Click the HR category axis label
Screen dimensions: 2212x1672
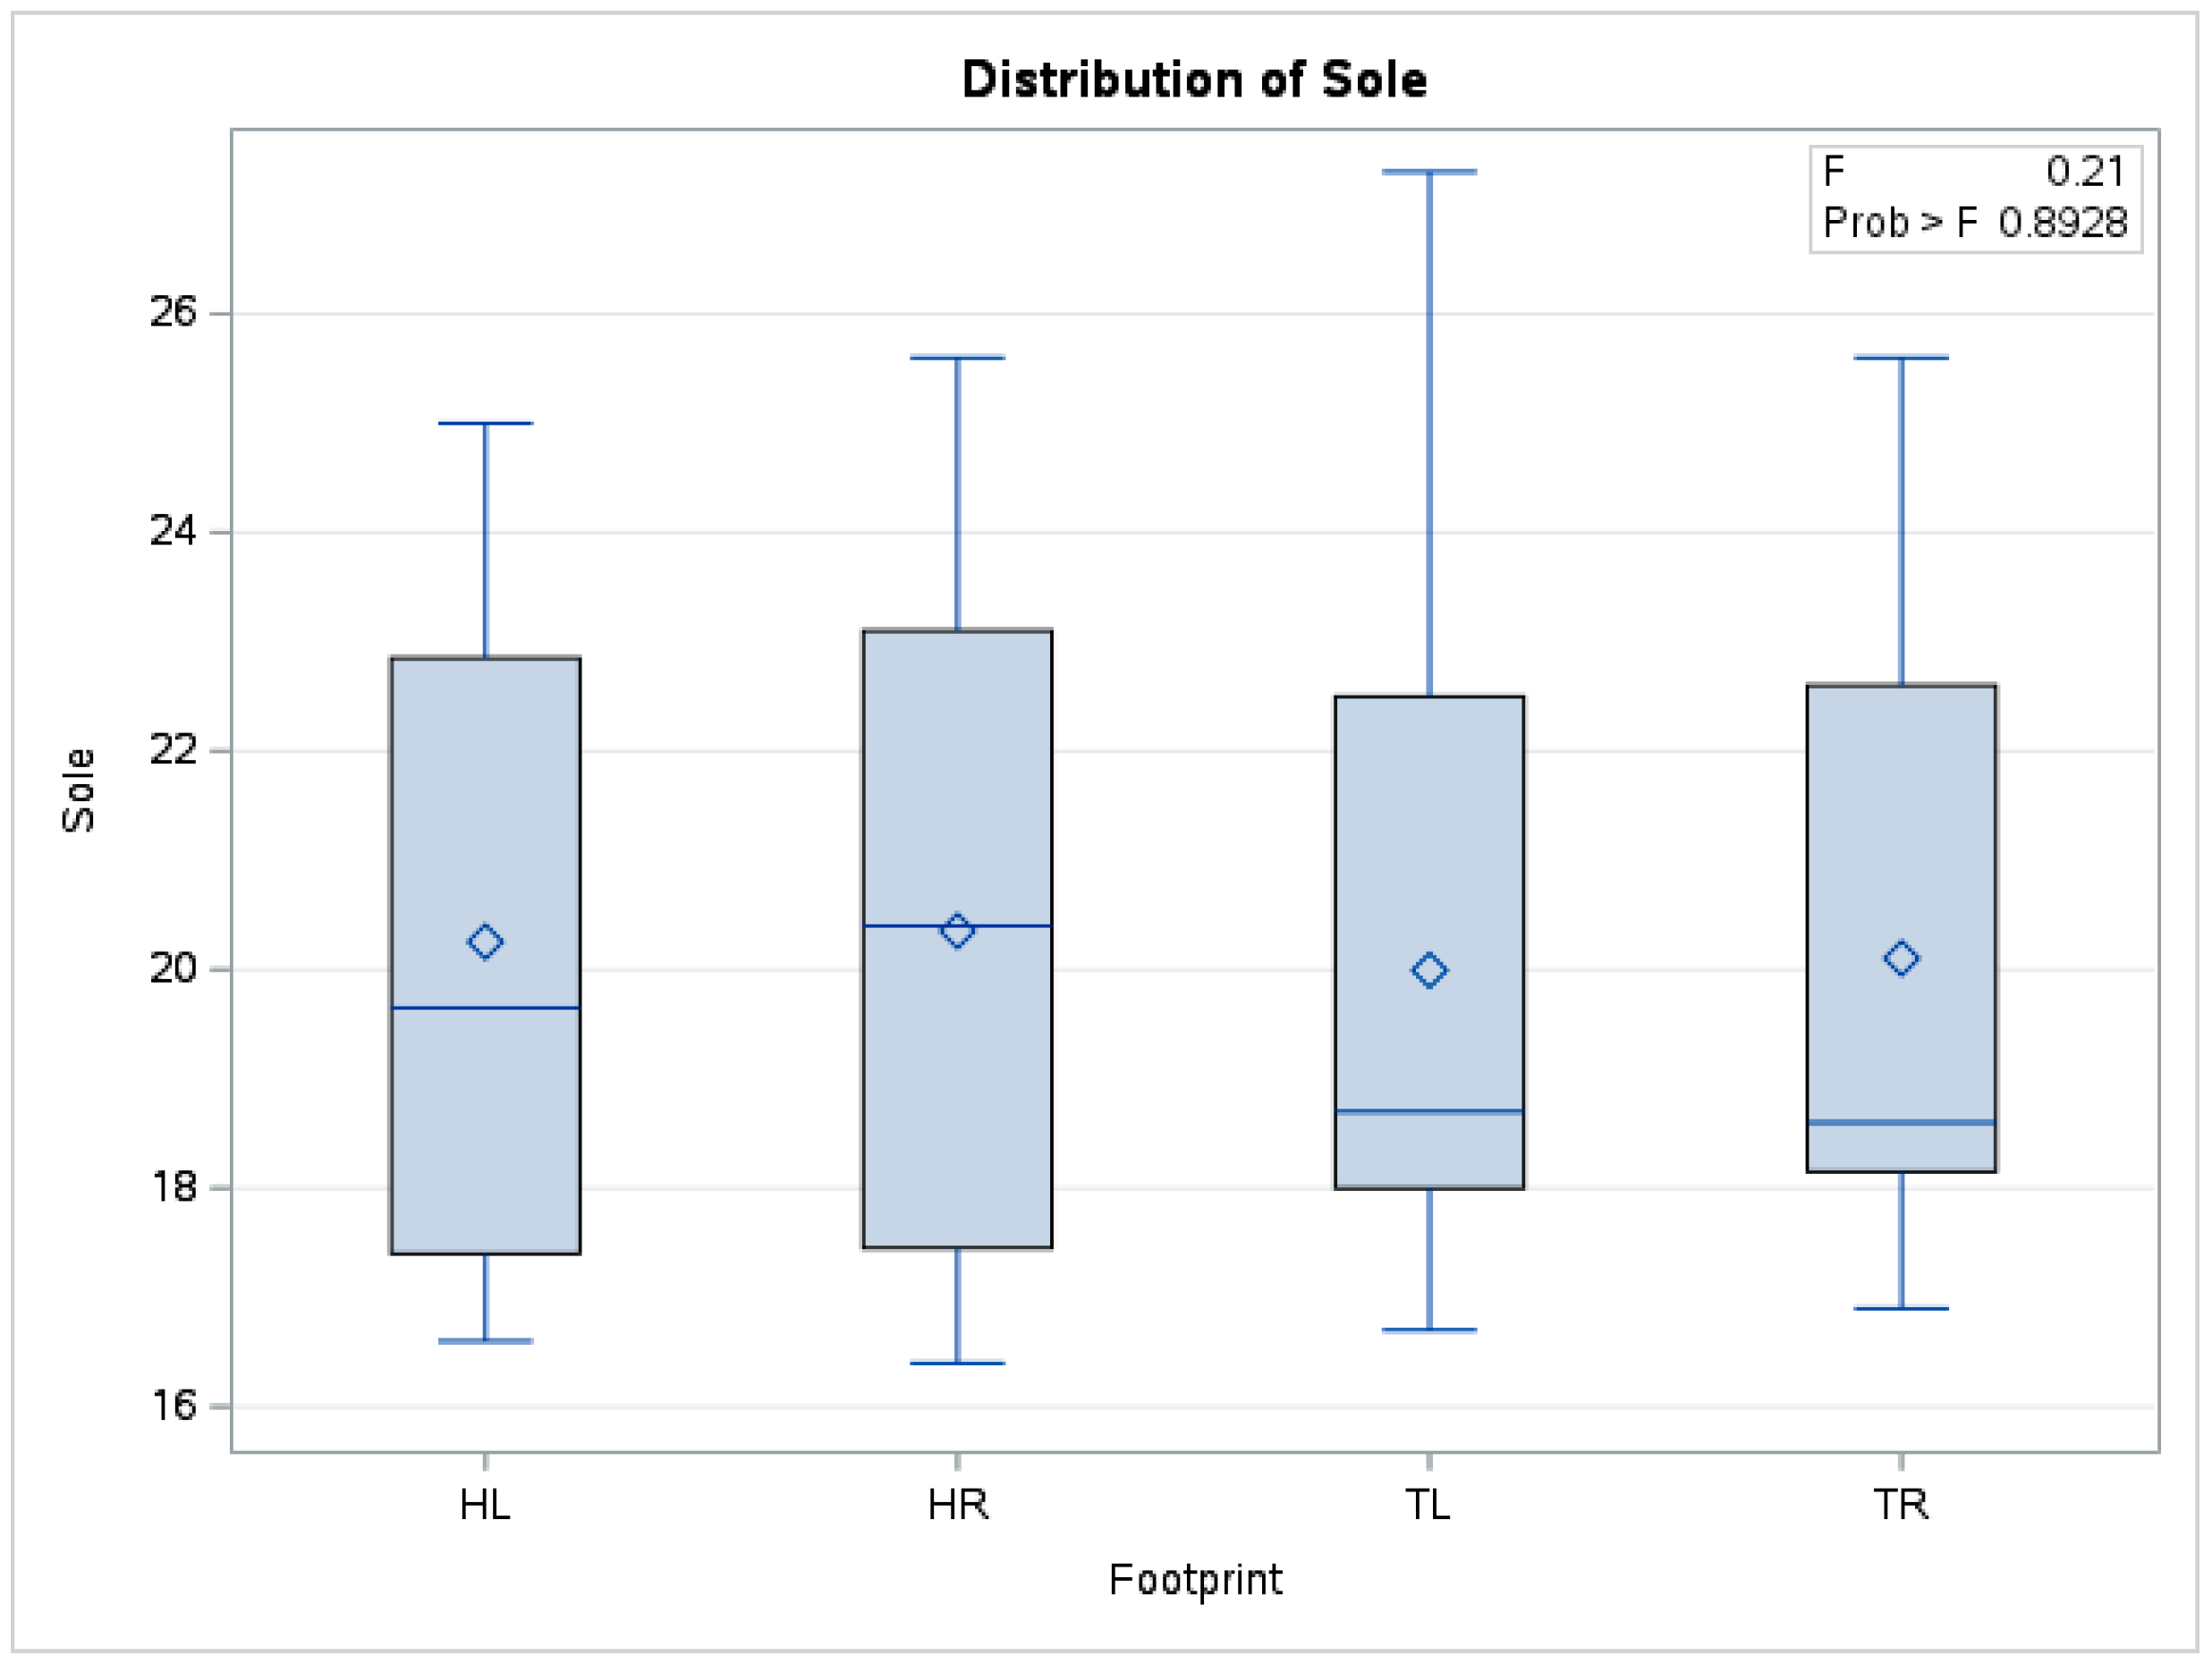point(957,1504)
